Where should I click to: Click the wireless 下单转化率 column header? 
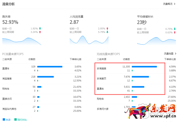[x=170, y=59]
